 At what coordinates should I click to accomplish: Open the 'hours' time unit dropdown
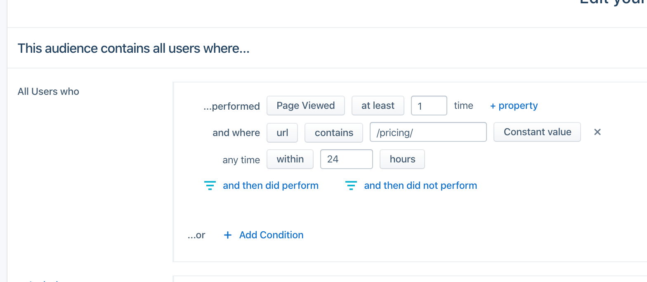tap(402, 159)
